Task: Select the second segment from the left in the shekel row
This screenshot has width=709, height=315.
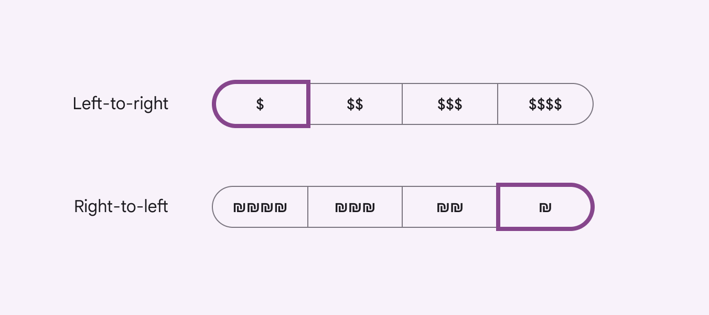Action: click(355, 207)
